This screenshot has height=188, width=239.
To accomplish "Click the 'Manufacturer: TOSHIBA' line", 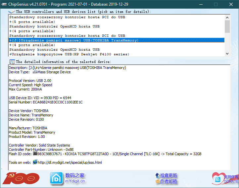I will pyautogui.click(x=28, y=128).
